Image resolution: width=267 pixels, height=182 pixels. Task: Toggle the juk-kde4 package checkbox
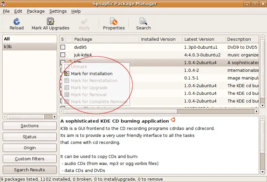63,55
